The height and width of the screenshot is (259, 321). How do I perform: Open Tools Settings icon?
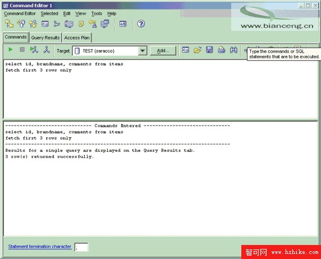pos(123,24)
